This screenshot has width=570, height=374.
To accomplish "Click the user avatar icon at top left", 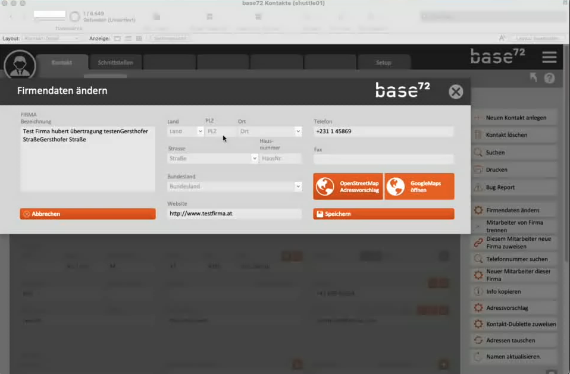I will [20, 65].
